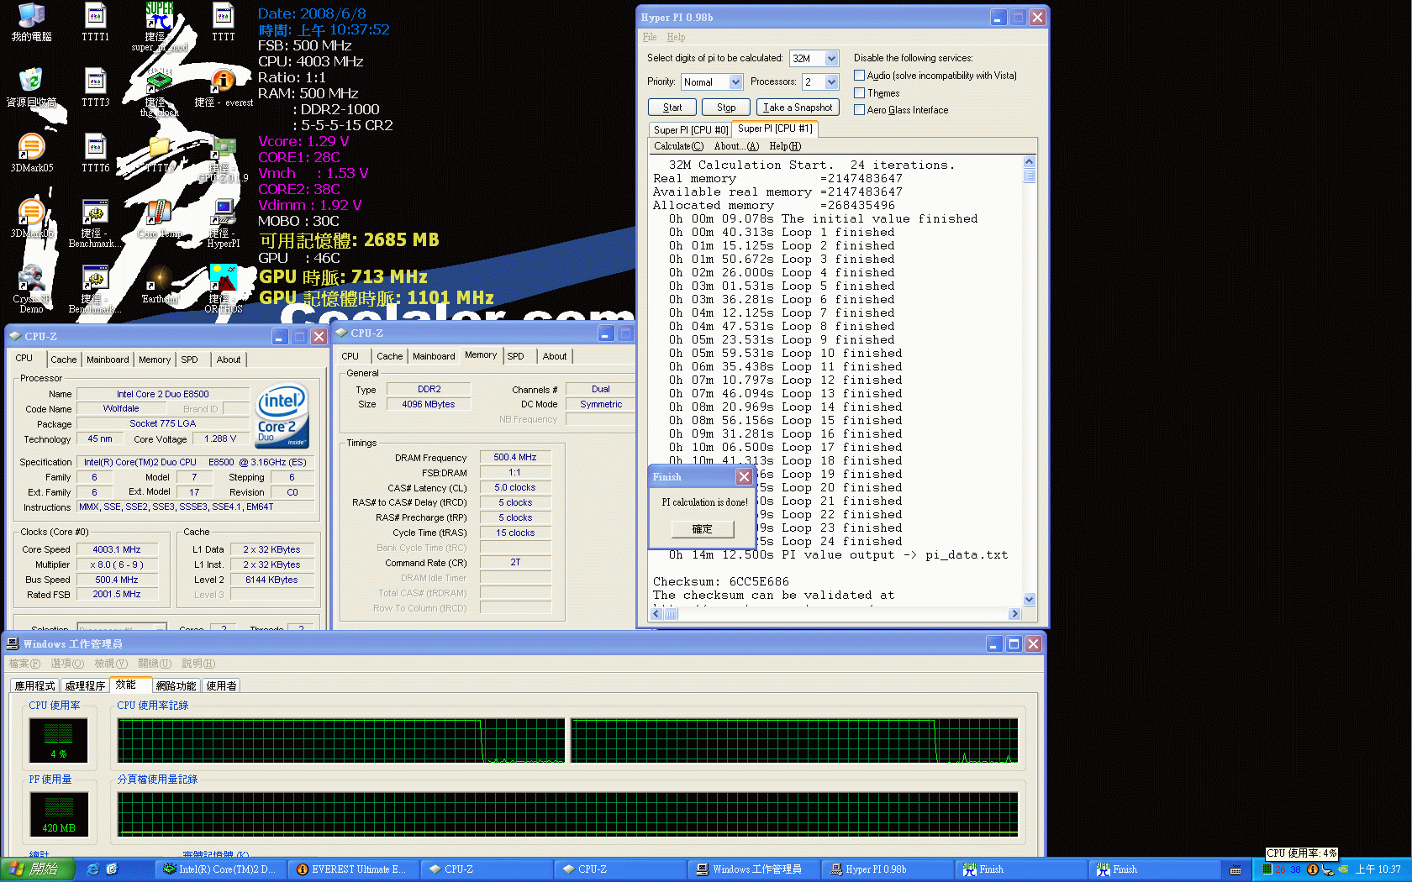Click the system clock in the tray
1412x882 pixels.
1378,869
